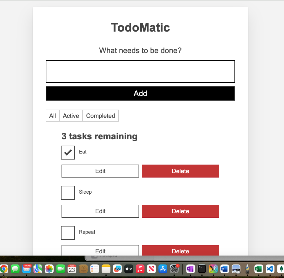
Task: Switch to the Completed filter
Action: [x=100, y=116]
